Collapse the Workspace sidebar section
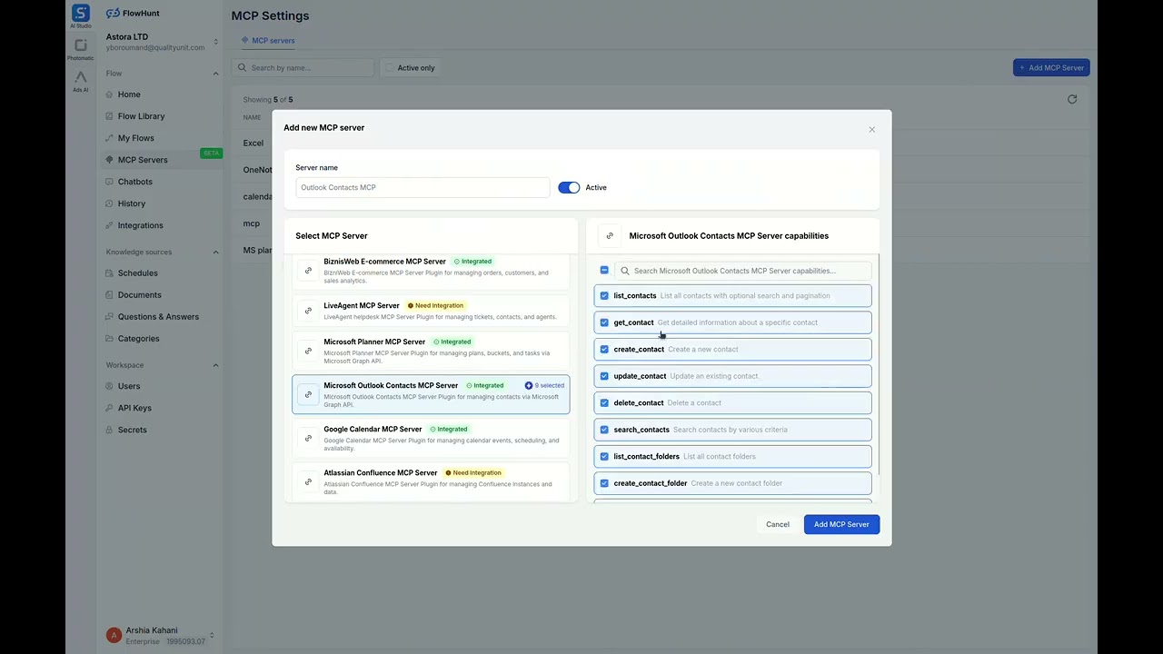1163x654 pixels. [215, 365]
